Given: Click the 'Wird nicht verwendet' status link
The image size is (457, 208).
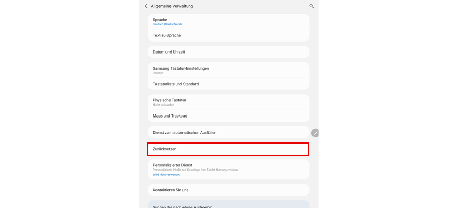Looking at the screenshot, I should 166,175.
